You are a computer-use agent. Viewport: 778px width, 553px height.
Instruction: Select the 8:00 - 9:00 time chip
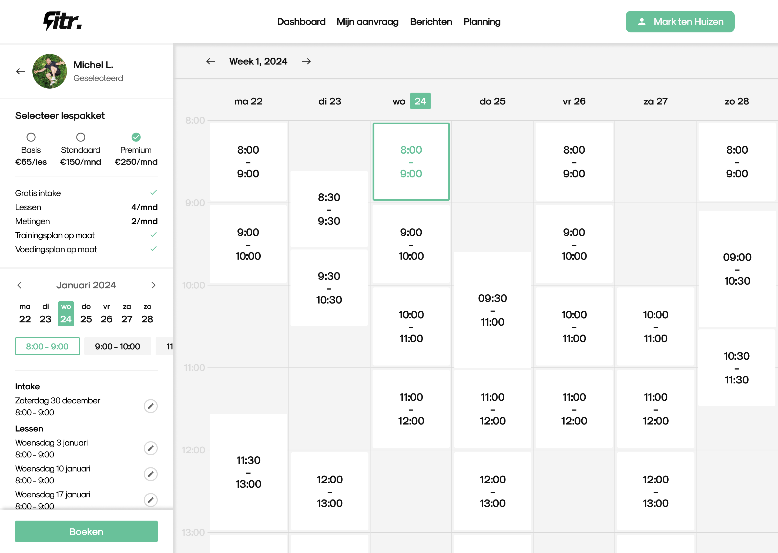coord(47,346)
